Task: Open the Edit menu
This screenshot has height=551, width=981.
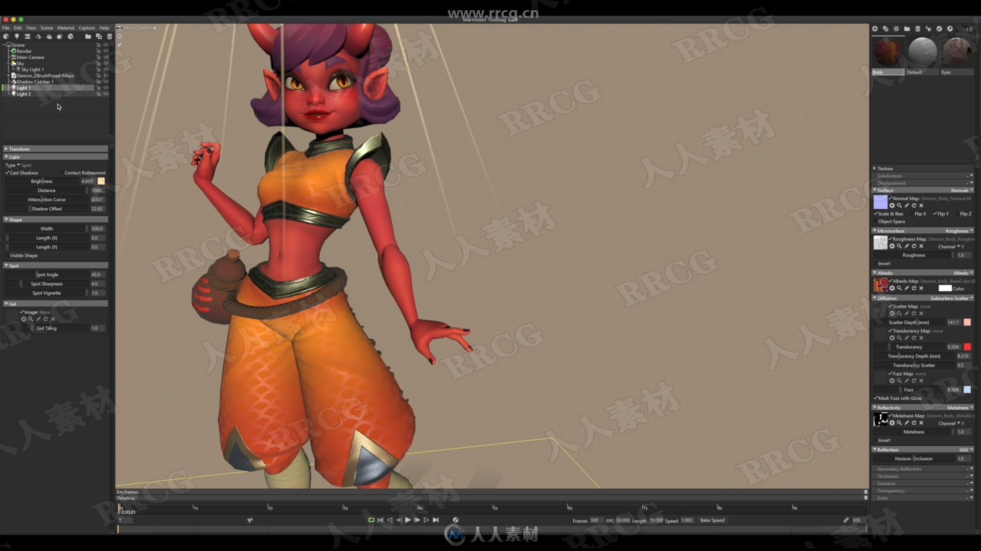Action: (18, 28)
